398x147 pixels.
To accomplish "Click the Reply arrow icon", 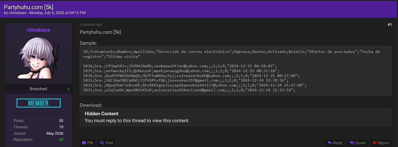I will (330, 143).
